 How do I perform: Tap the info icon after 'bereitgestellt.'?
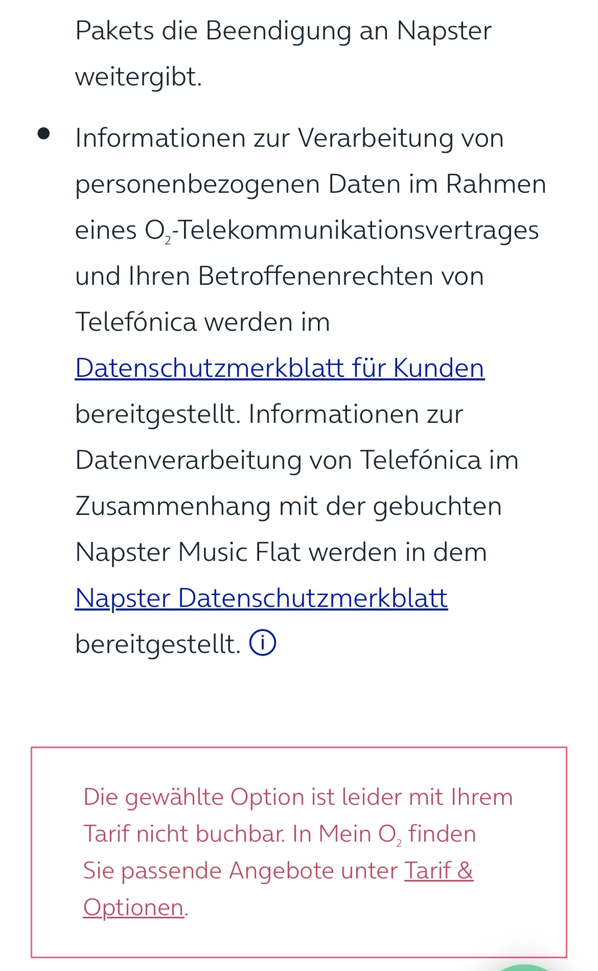263,643
